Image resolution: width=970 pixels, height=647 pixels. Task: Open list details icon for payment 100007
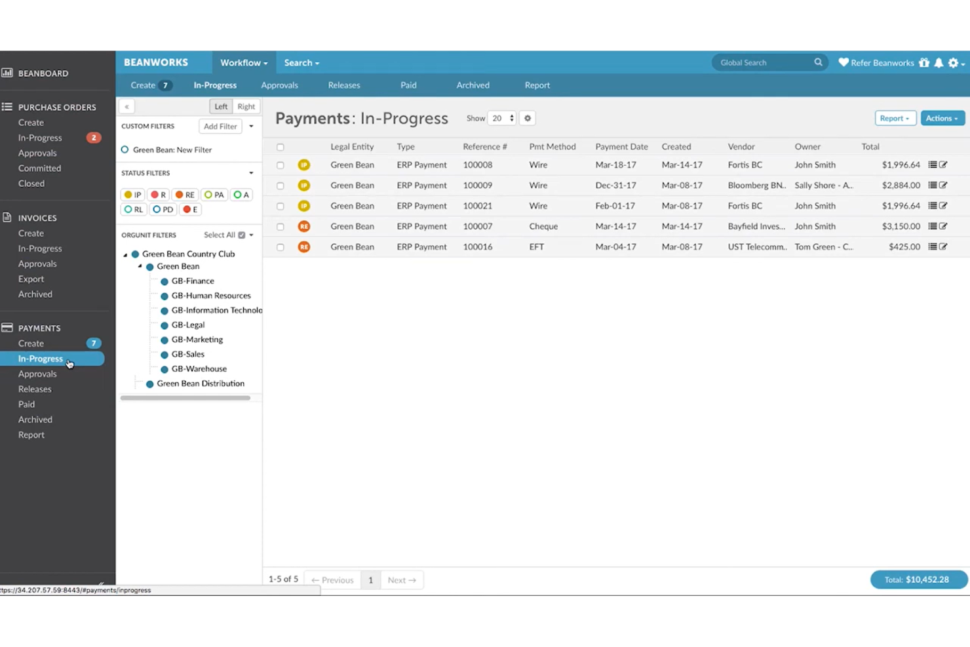point(933,226)
